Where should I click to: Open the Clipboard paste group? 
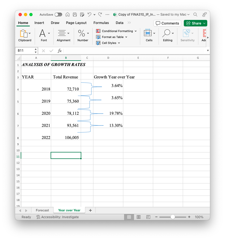[x=25, y=36]
